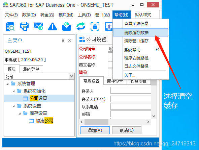Switch to the 核算项目 tab
Image resolution: width=199 pixels, height=150 pixels.
pyautogui.click(x=139, y=81)
